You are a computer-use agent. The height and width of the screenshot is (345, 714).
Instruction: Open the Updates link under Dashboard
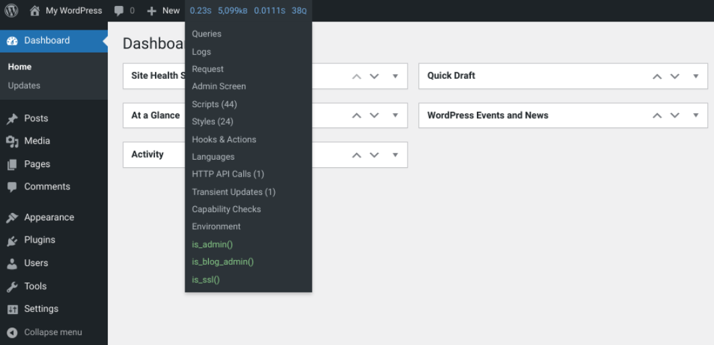[24, 86]
